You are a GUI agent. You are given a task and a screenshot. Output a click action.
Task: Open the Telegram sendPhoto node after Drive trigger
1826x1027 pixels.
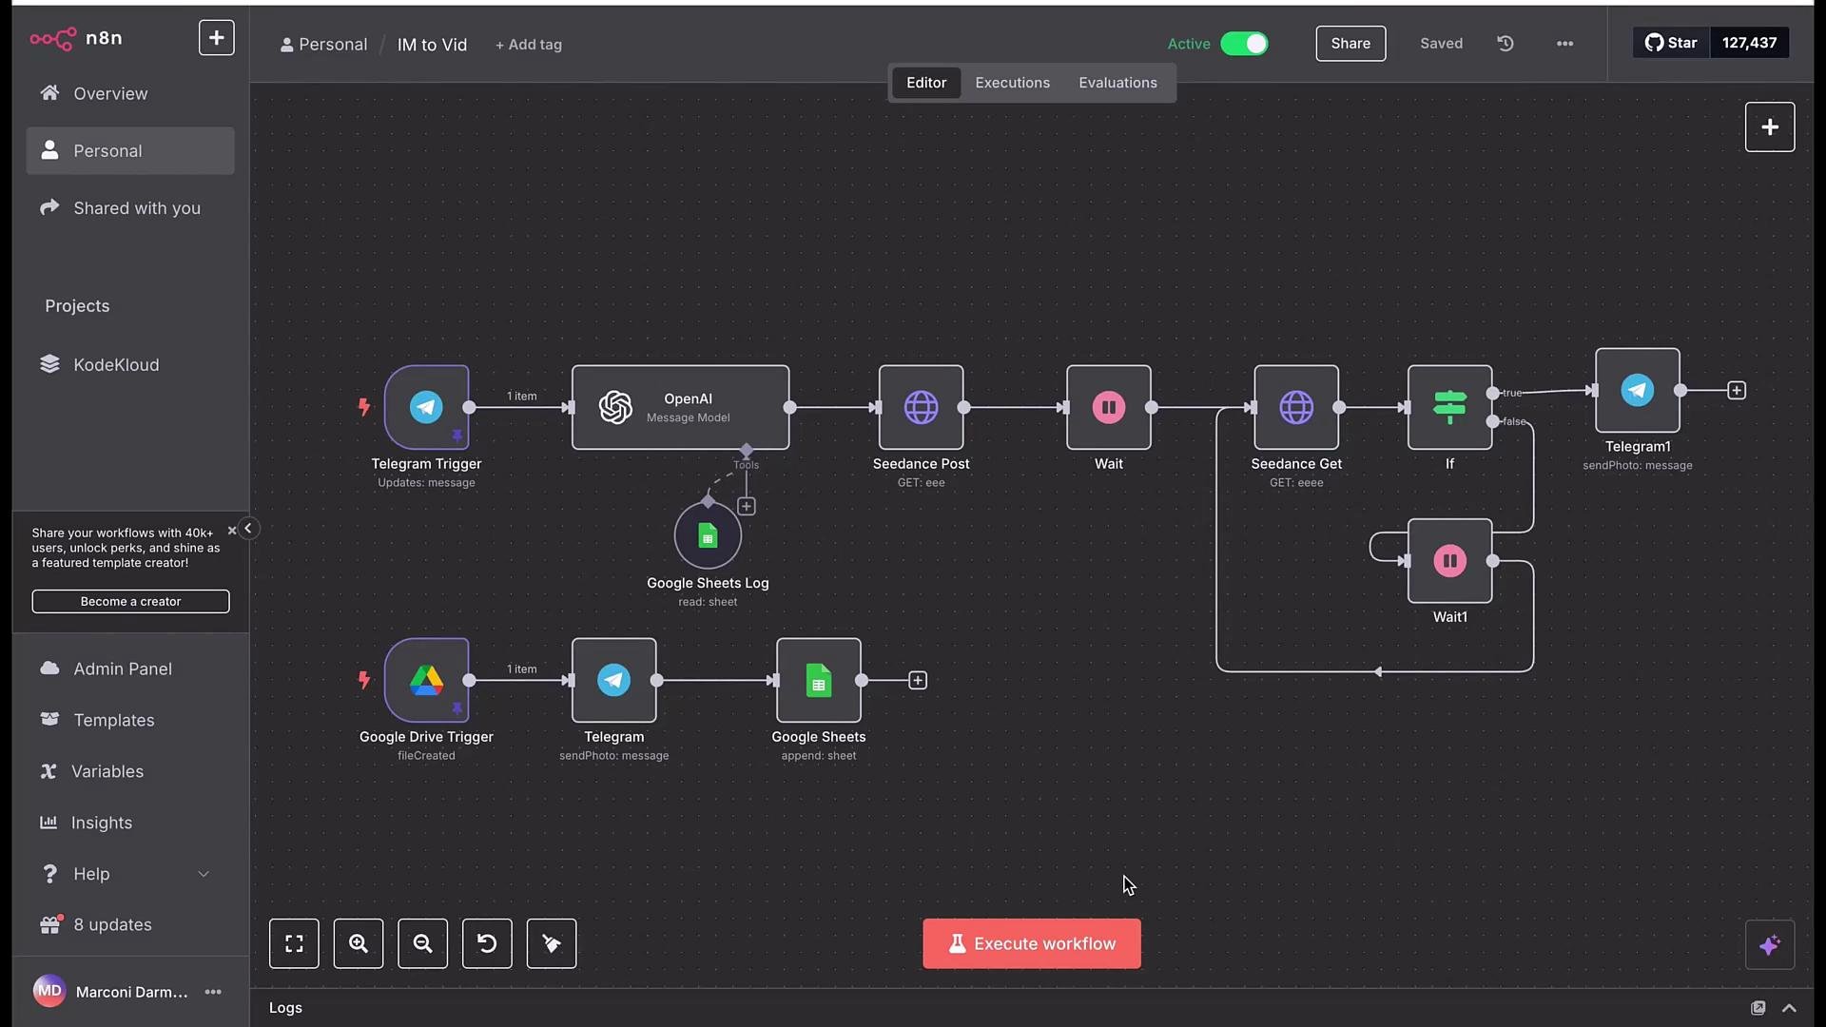pos(613,680)
